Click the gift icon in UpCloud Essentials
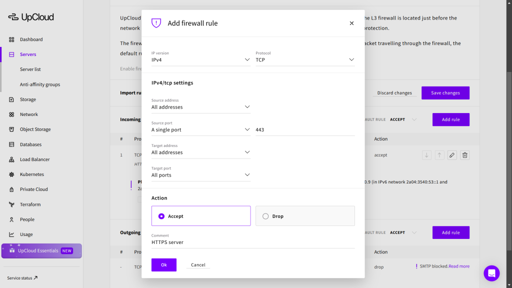The image size is (512, 288). [x=12, y=250]
